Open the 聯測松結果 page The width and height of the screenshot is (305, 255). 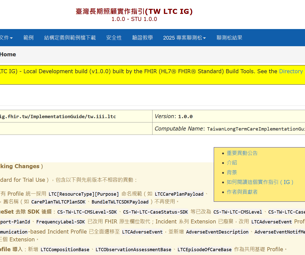point(229,38)
